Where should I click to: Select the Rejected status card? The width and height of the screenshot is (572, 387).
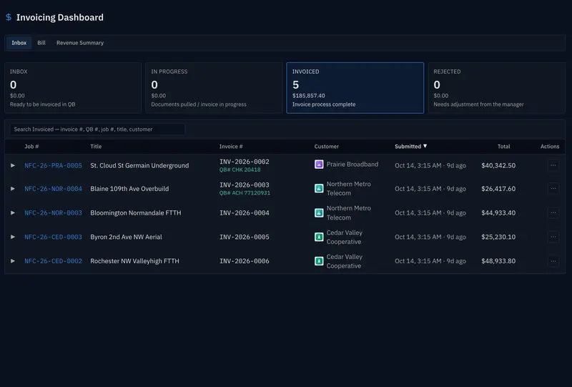(496, 87)
